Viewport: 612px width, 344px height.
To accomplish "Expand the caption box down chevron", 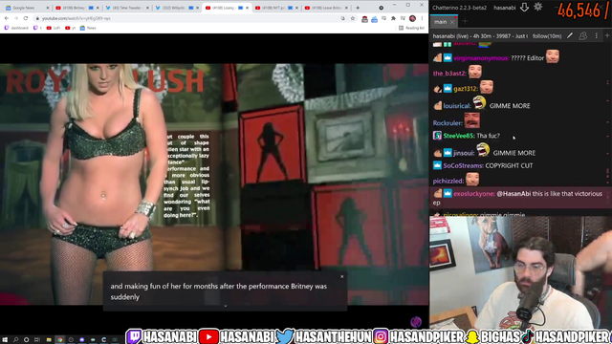I will (x=226, y=306).
